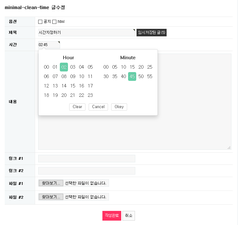
Task: Browse for a file in 파일 #1
Action: [51, 183]
